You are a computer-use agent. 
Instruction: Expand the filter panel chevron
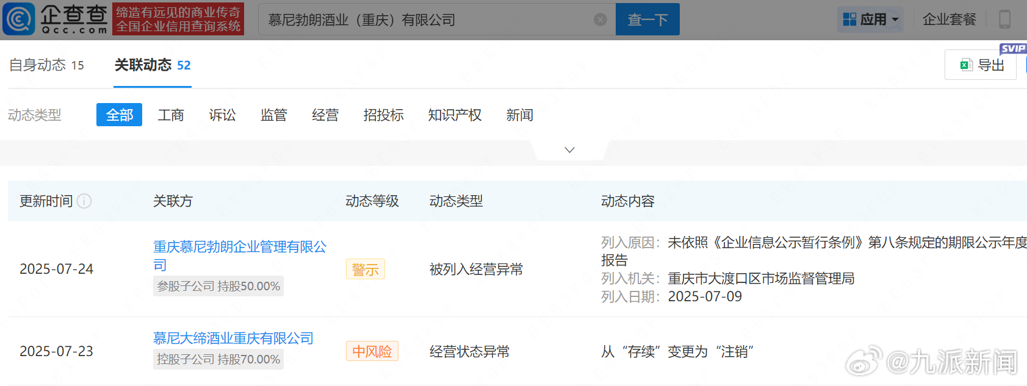coord(569,150)
